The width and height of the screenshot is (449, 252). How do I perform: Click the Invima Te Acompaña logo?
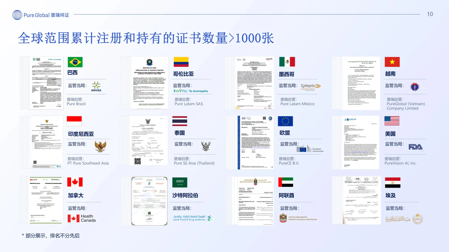tap(191, 91)
